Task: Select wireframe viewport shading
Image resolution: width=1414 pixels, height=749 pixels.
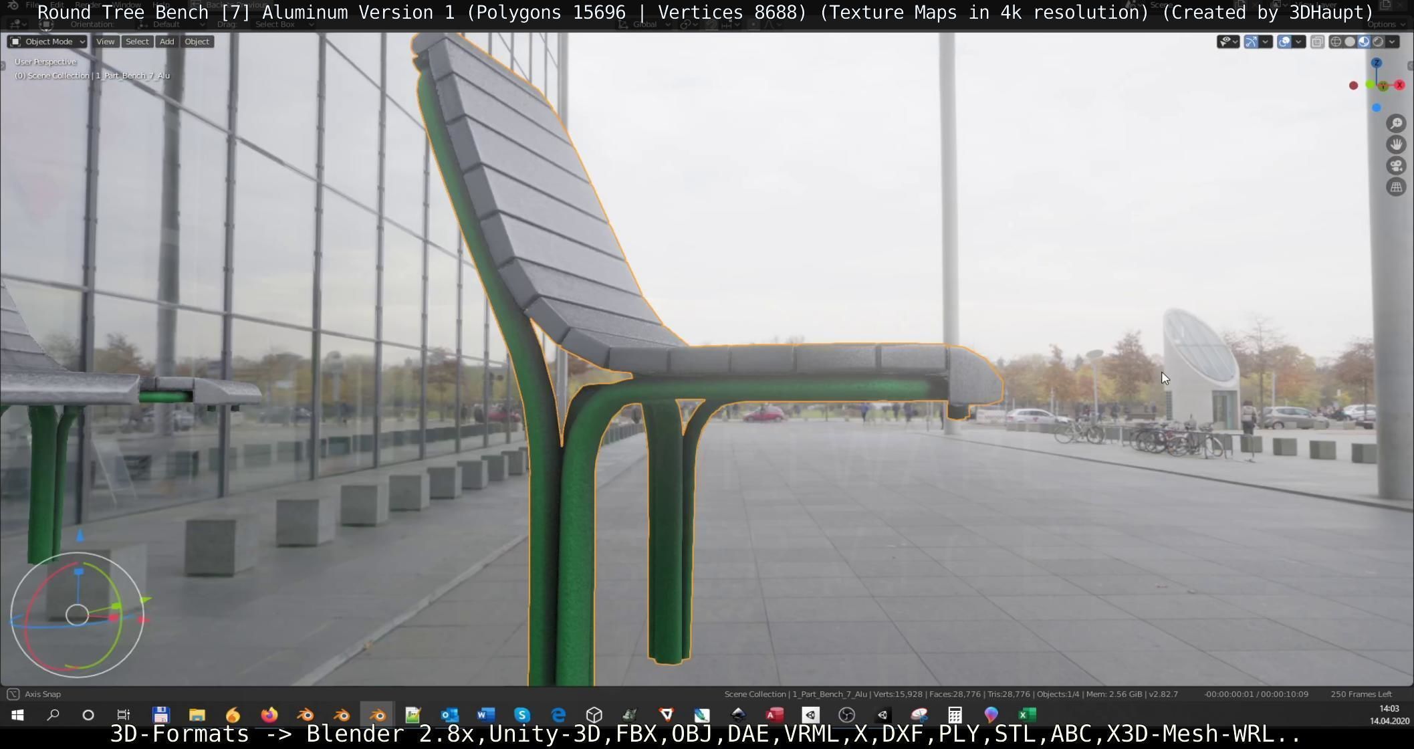Action: [x=1336, y=41]
